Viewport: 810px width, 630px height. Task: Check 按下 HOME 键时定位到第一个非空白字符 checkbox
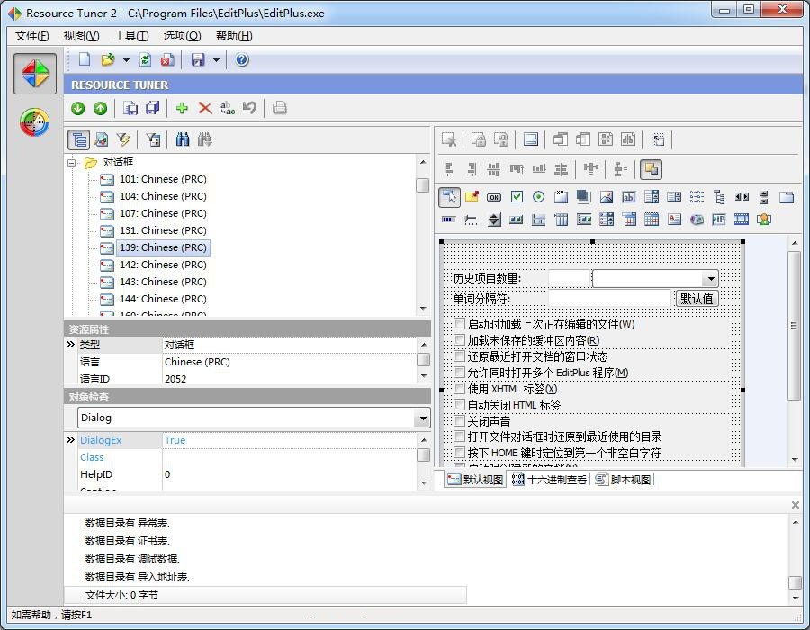459,453
